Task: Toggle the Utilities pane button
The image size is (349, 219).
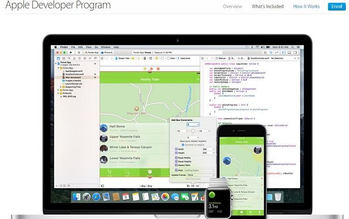Action: (295, 52)
